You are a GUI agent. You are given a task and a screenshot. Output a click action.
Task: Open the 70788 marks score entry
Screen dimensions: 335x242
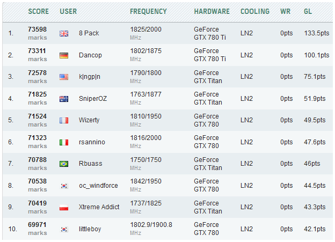coord(38,164)
